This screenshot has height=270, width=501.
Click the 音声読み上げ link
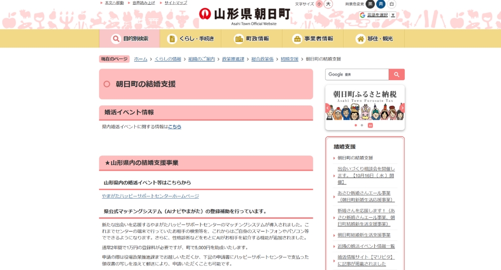click(x=144, y=2)
